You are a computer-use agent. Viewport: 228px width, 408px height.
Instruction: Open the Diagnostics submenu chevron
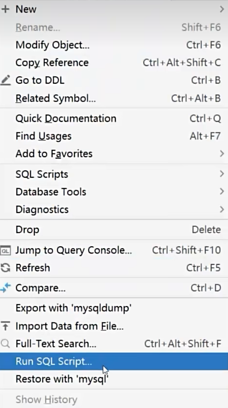coord(223,209)
